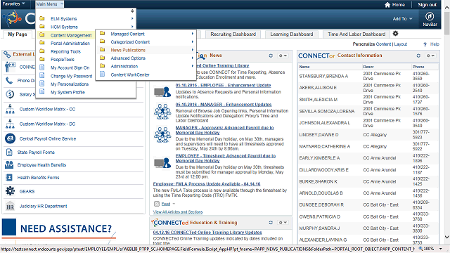Open View All Articles and Sections link
This screenshot has width=450, height=253.
(x=178, y=212)
